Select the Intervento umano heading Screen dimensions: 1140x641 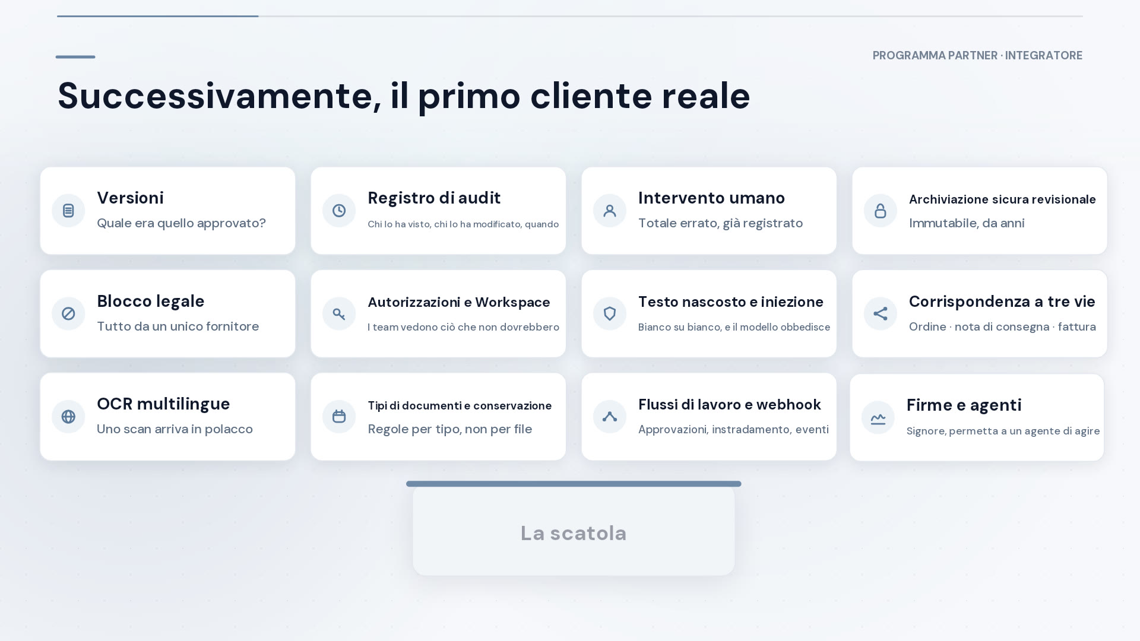711,198
